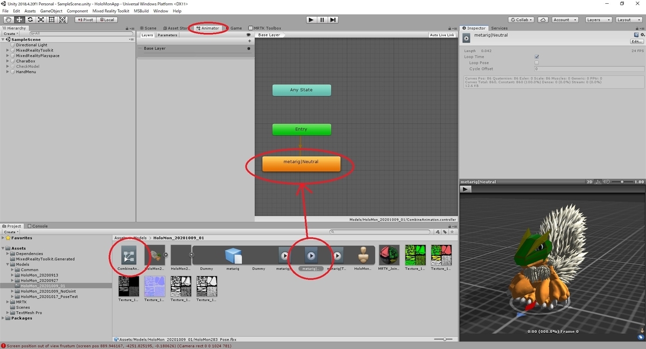Switch to the Scene tab
This screenshot has width=646, height=349.
point(148,28)
